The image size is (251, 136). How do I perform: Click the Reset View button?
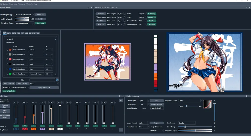point(101,21)
